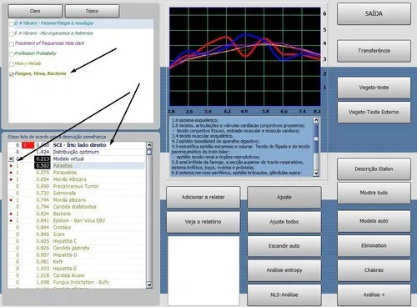This screenshot has width=417, height=307.
Task: Select the Crotalus row
Action: (x=77, y=228)
